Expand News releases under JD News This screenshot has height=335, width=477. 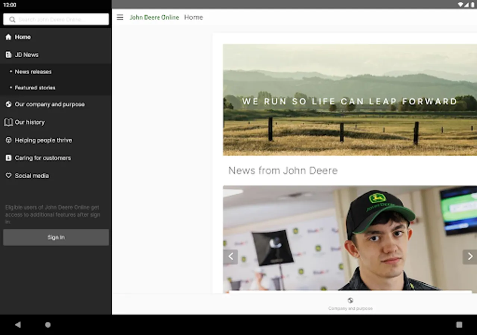point(33,71)
